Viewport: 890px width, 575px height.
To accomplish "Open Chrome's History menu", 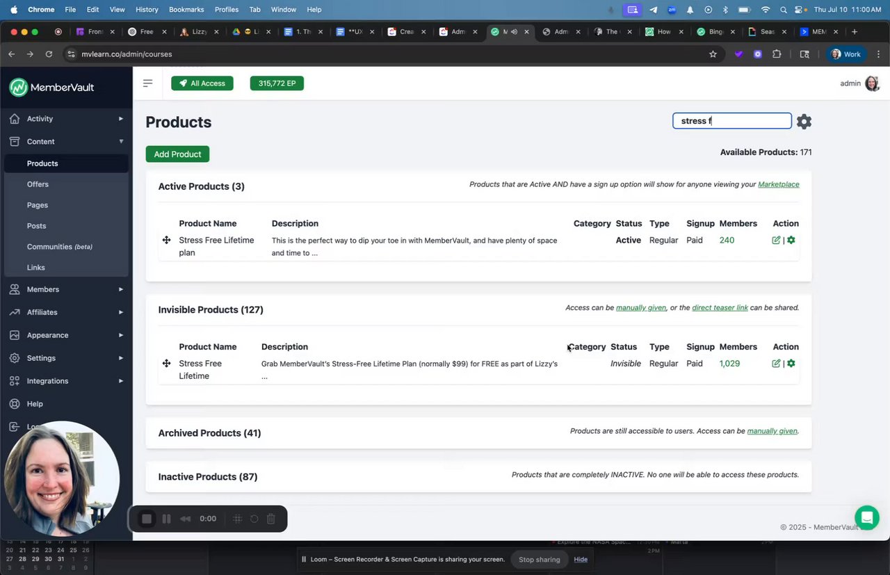I will click(x=147, y=10).
